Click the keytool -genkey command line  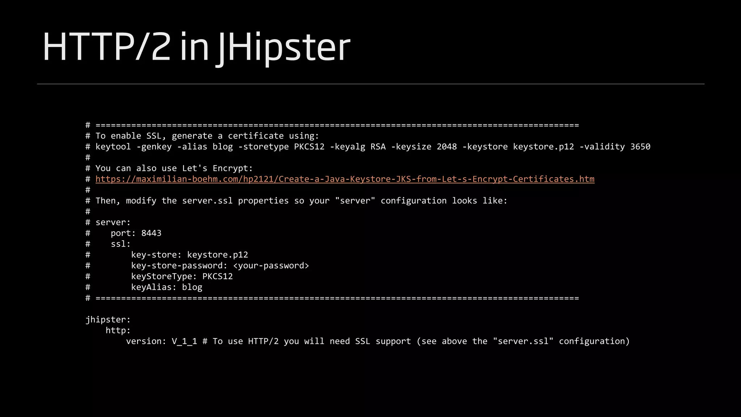click(368, 147)
